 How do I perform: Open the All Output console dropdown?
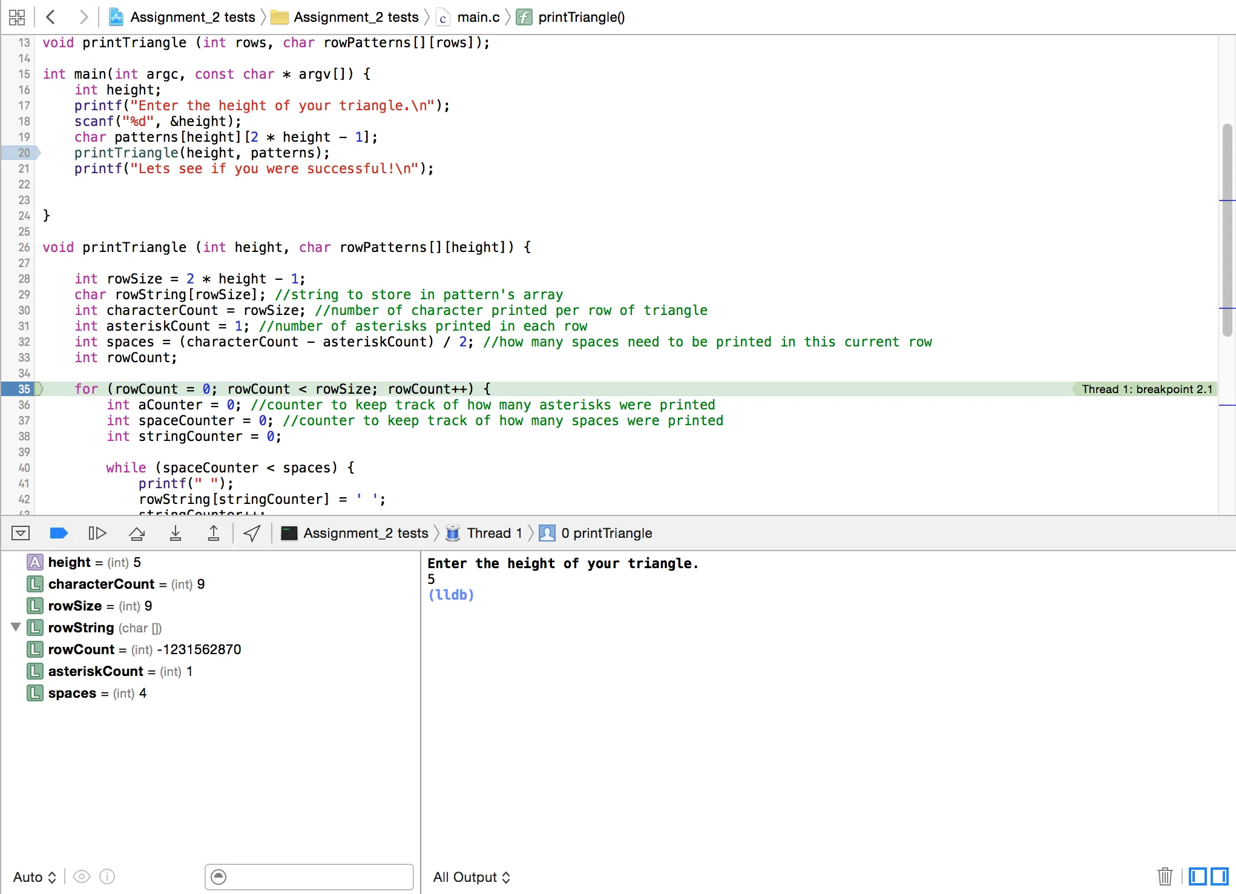click(472, 877)
